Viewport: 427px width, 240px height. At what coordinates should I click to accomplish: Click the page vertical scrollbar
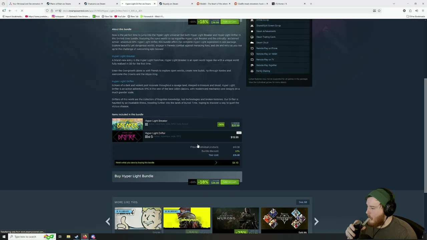pos(425,135)
